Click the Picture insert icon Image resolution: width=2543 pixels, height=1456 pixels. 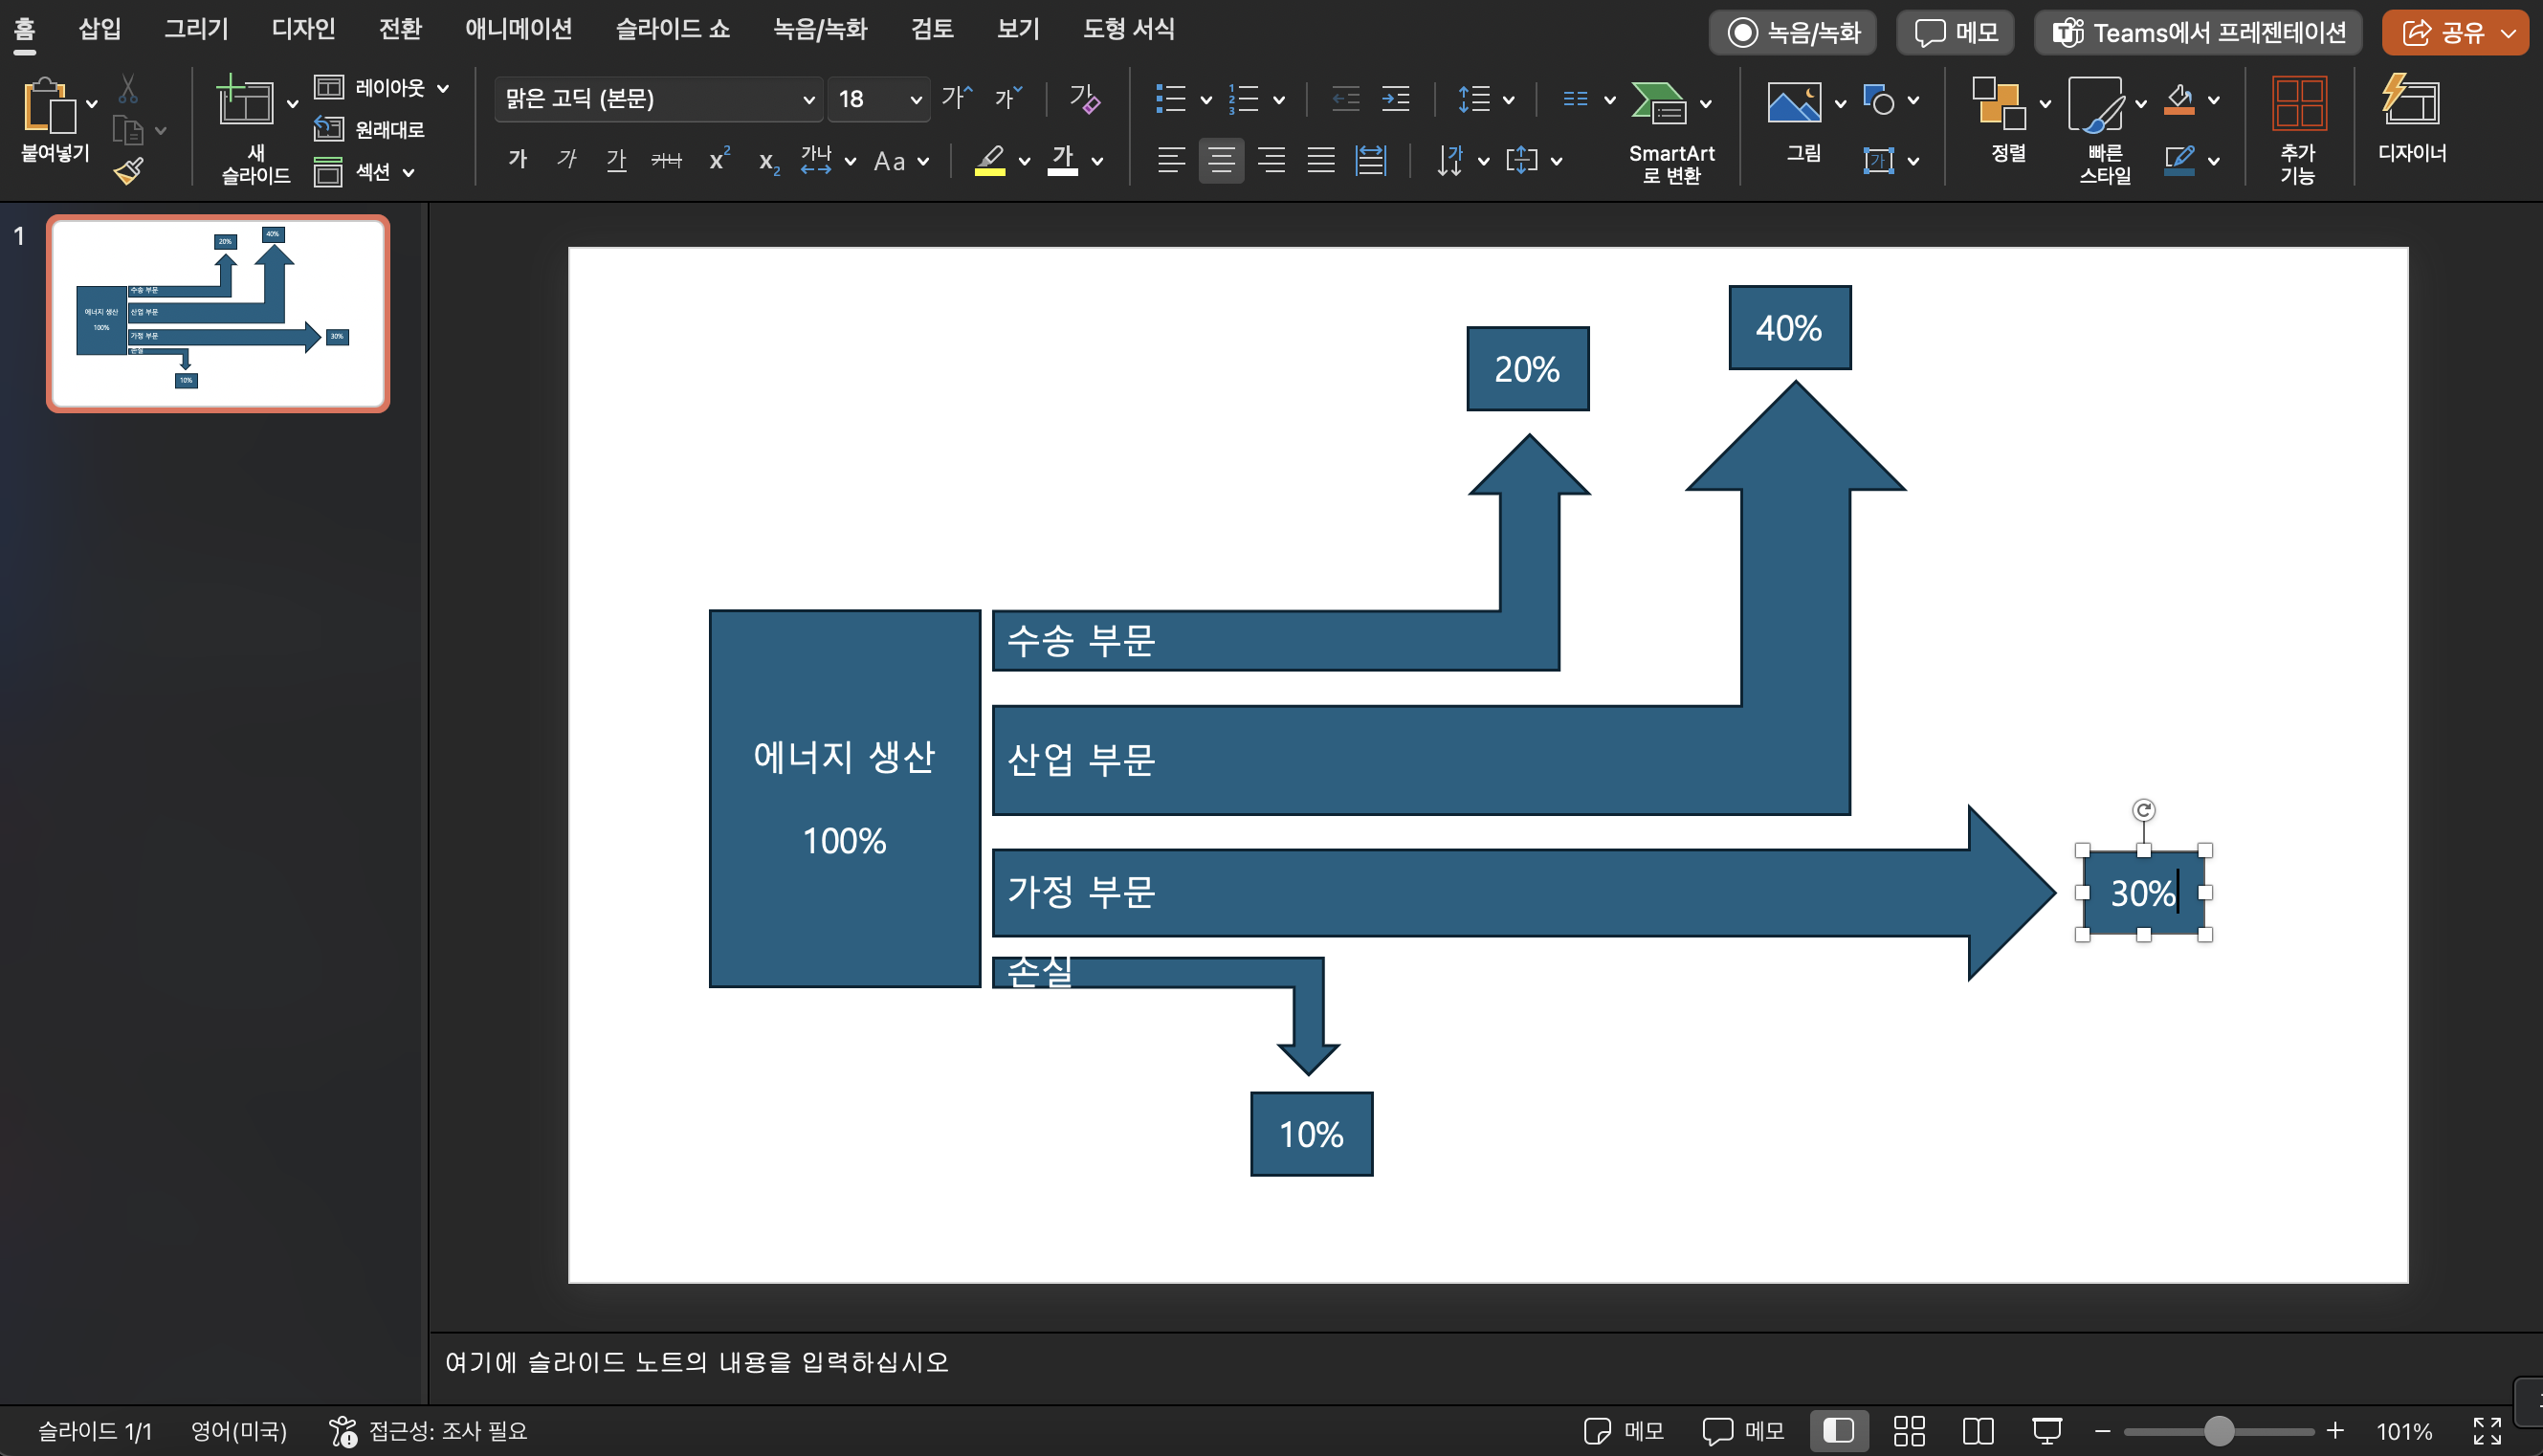click(1794, 102)
